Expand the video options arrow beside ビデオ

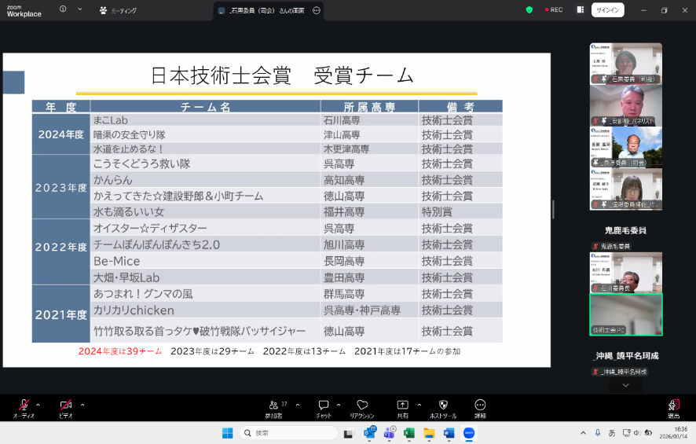(82, 405)
